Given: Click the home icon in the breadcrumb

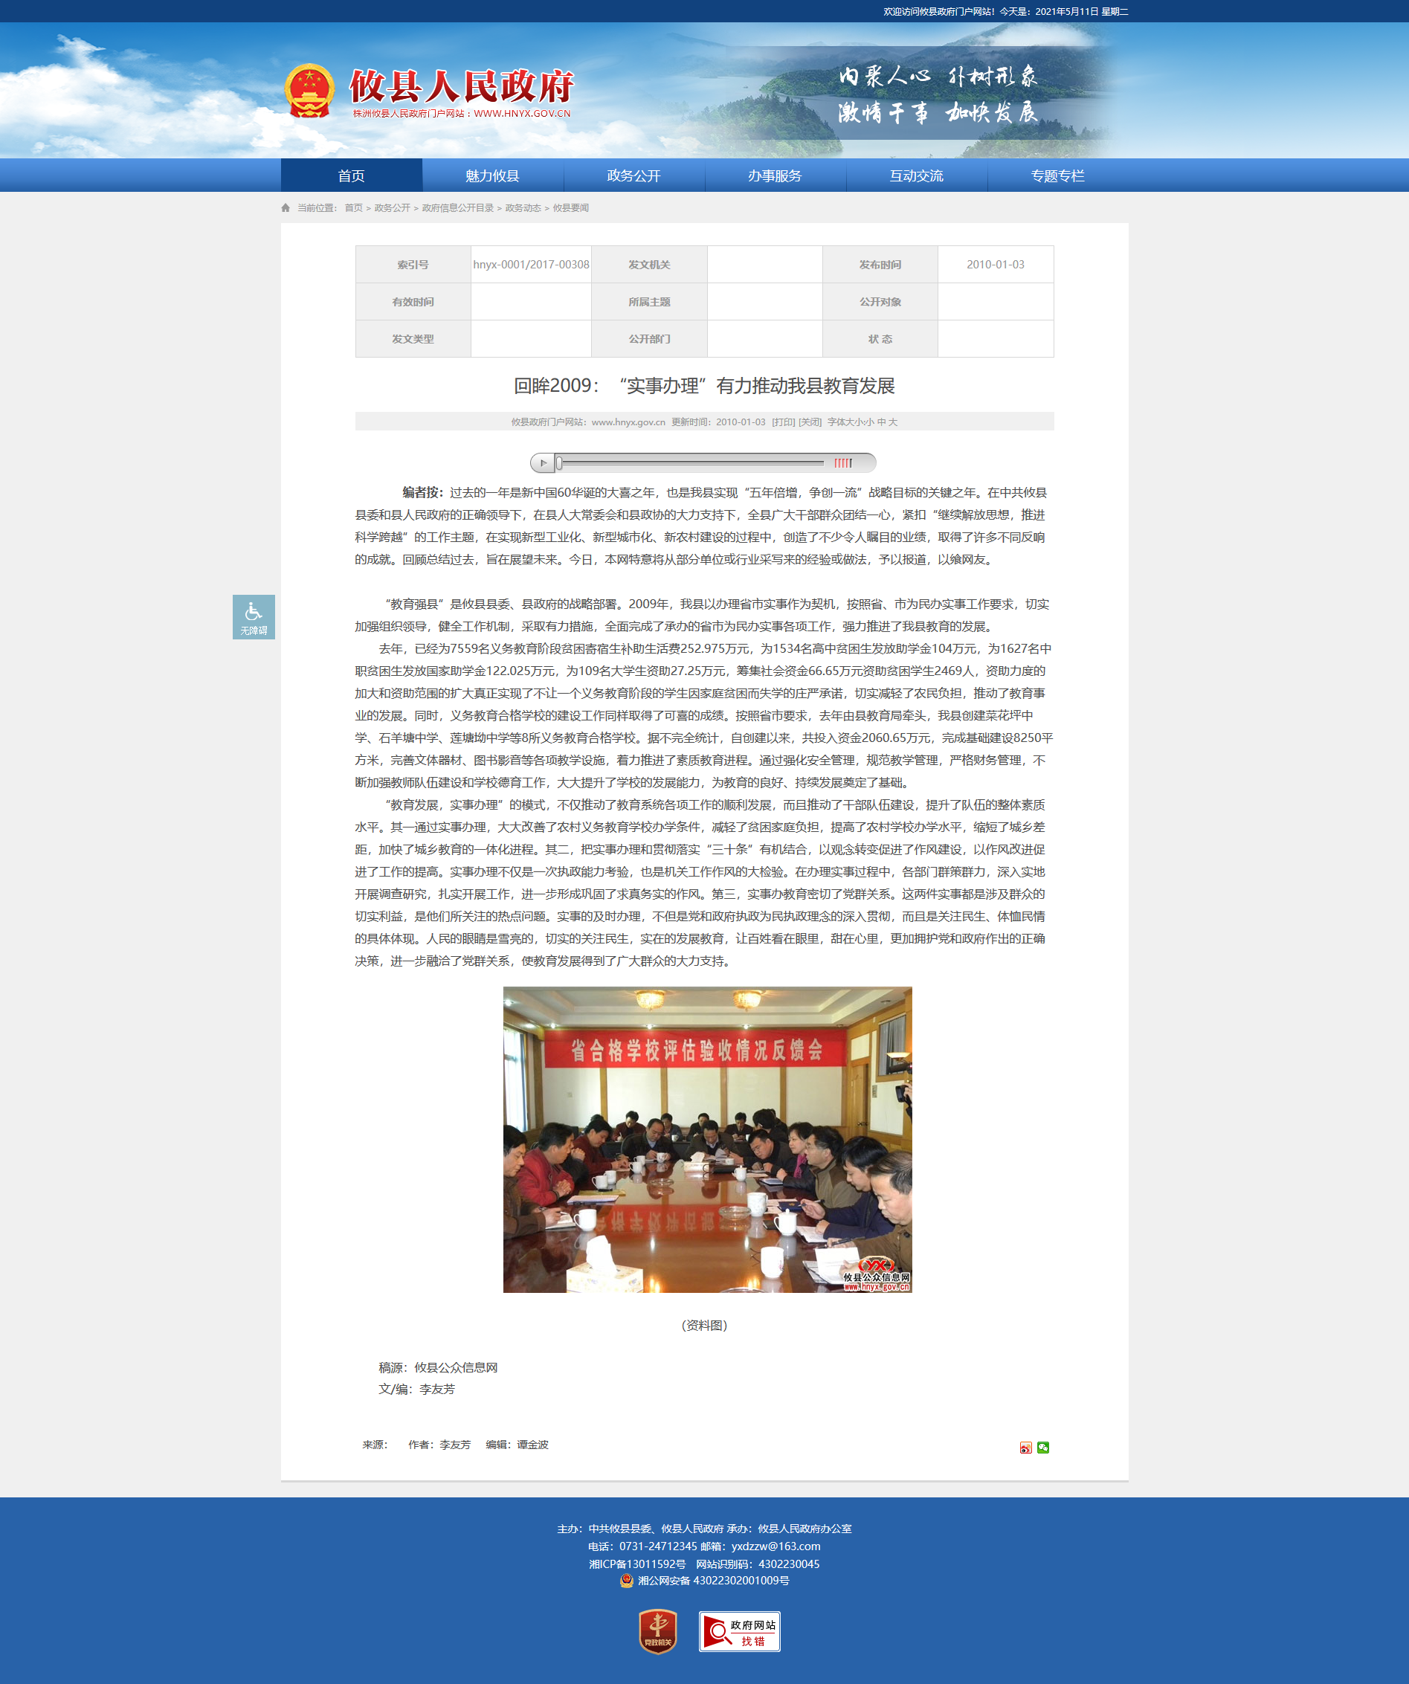Looking at the screenshot, I should pos(286,207).
